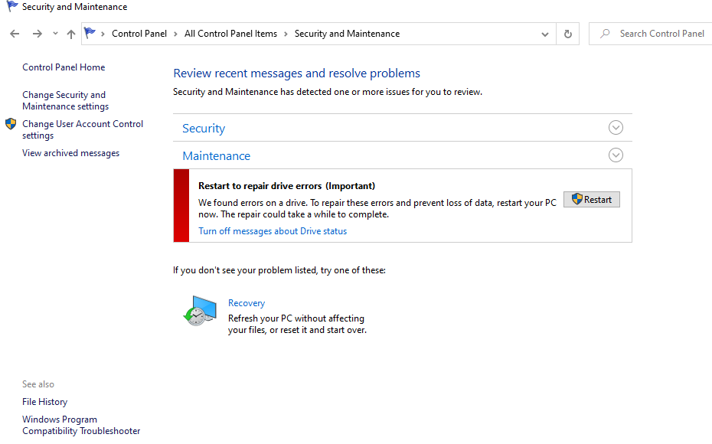The height and width of the screenshot is (444, 712).
Task: Expand the Security section chevron
Action: 616,128
